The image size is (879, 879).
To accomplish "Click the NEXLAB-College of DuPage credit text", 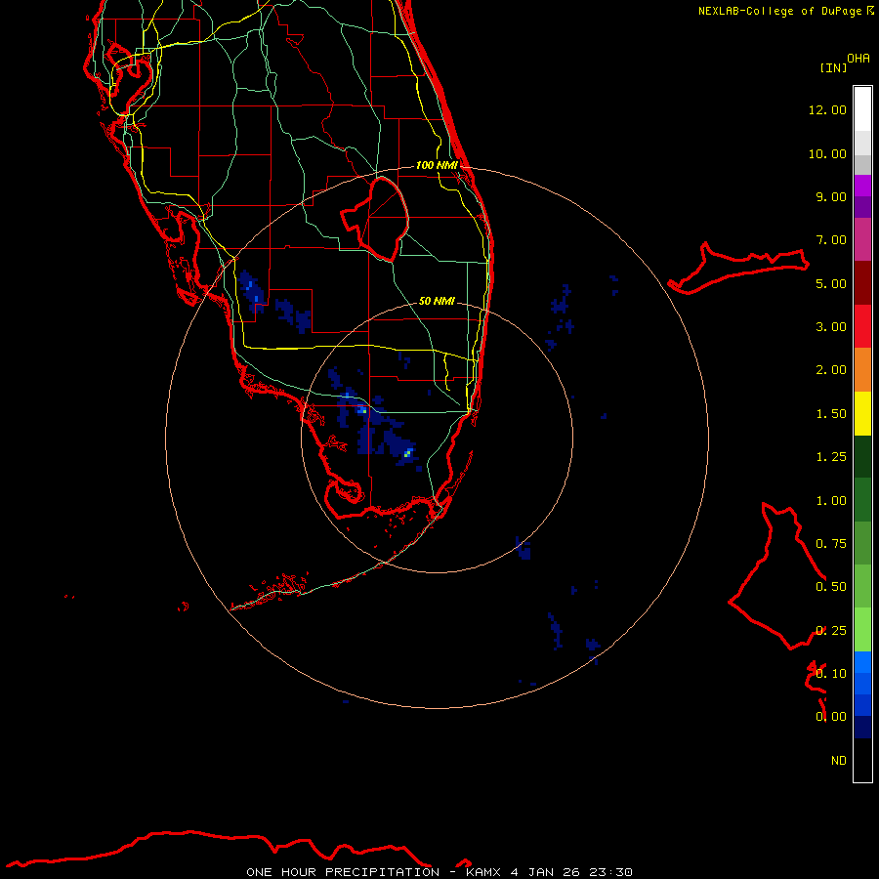I will tap(785, 11).
